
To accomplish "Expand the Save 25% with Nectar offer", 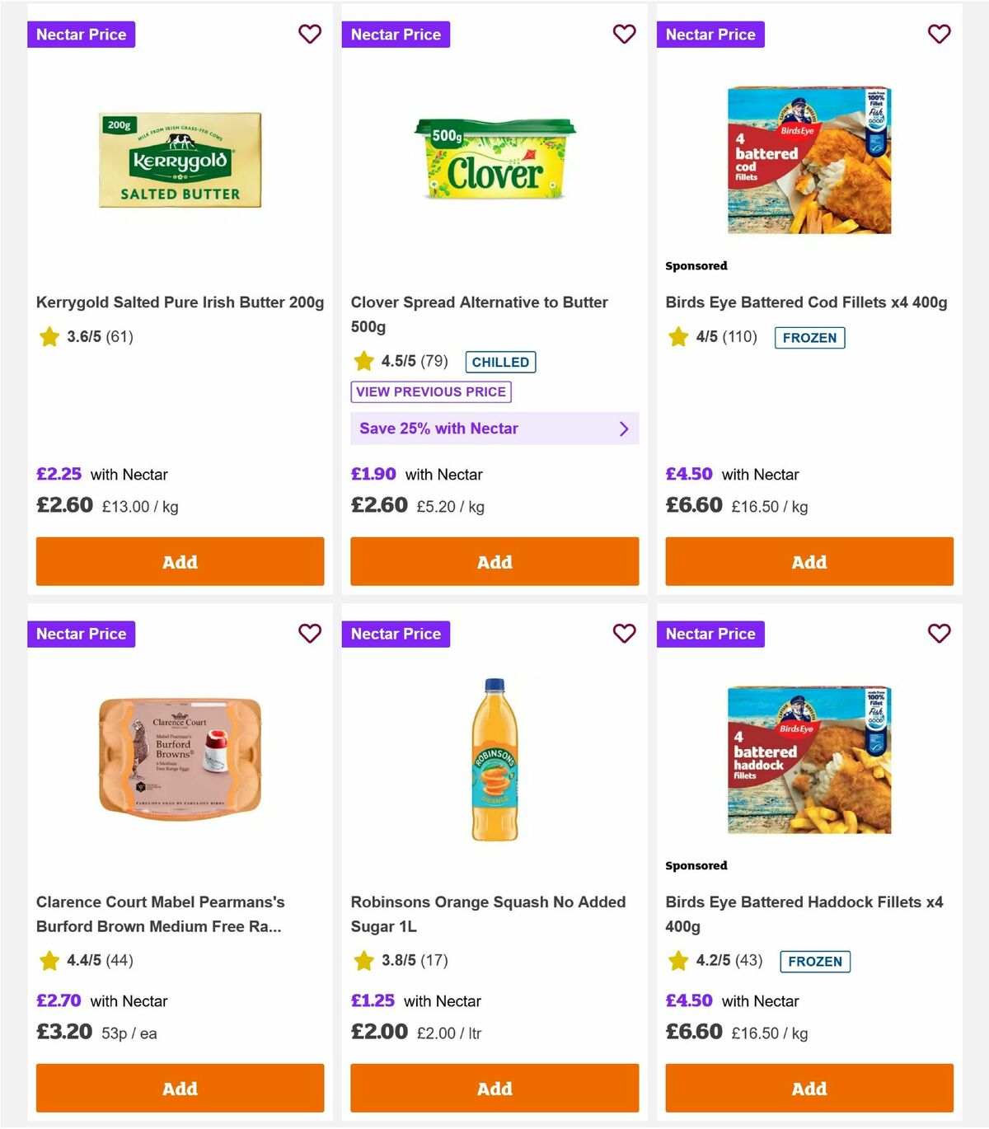I will [494, 428].
